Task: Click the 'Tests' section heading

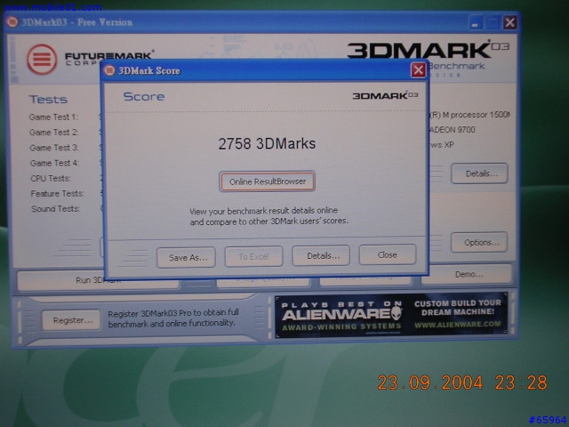Action: coord(48,99)
